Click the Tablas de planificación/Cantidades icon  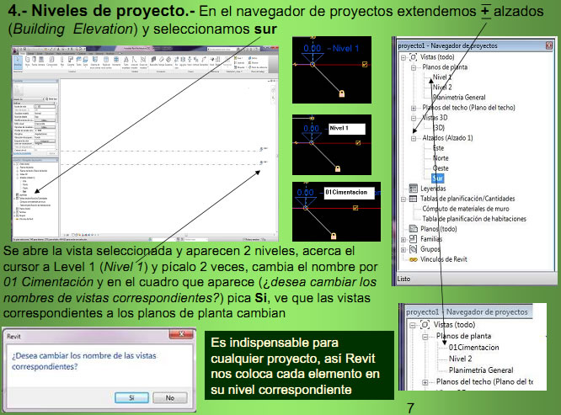coord(414,199)
